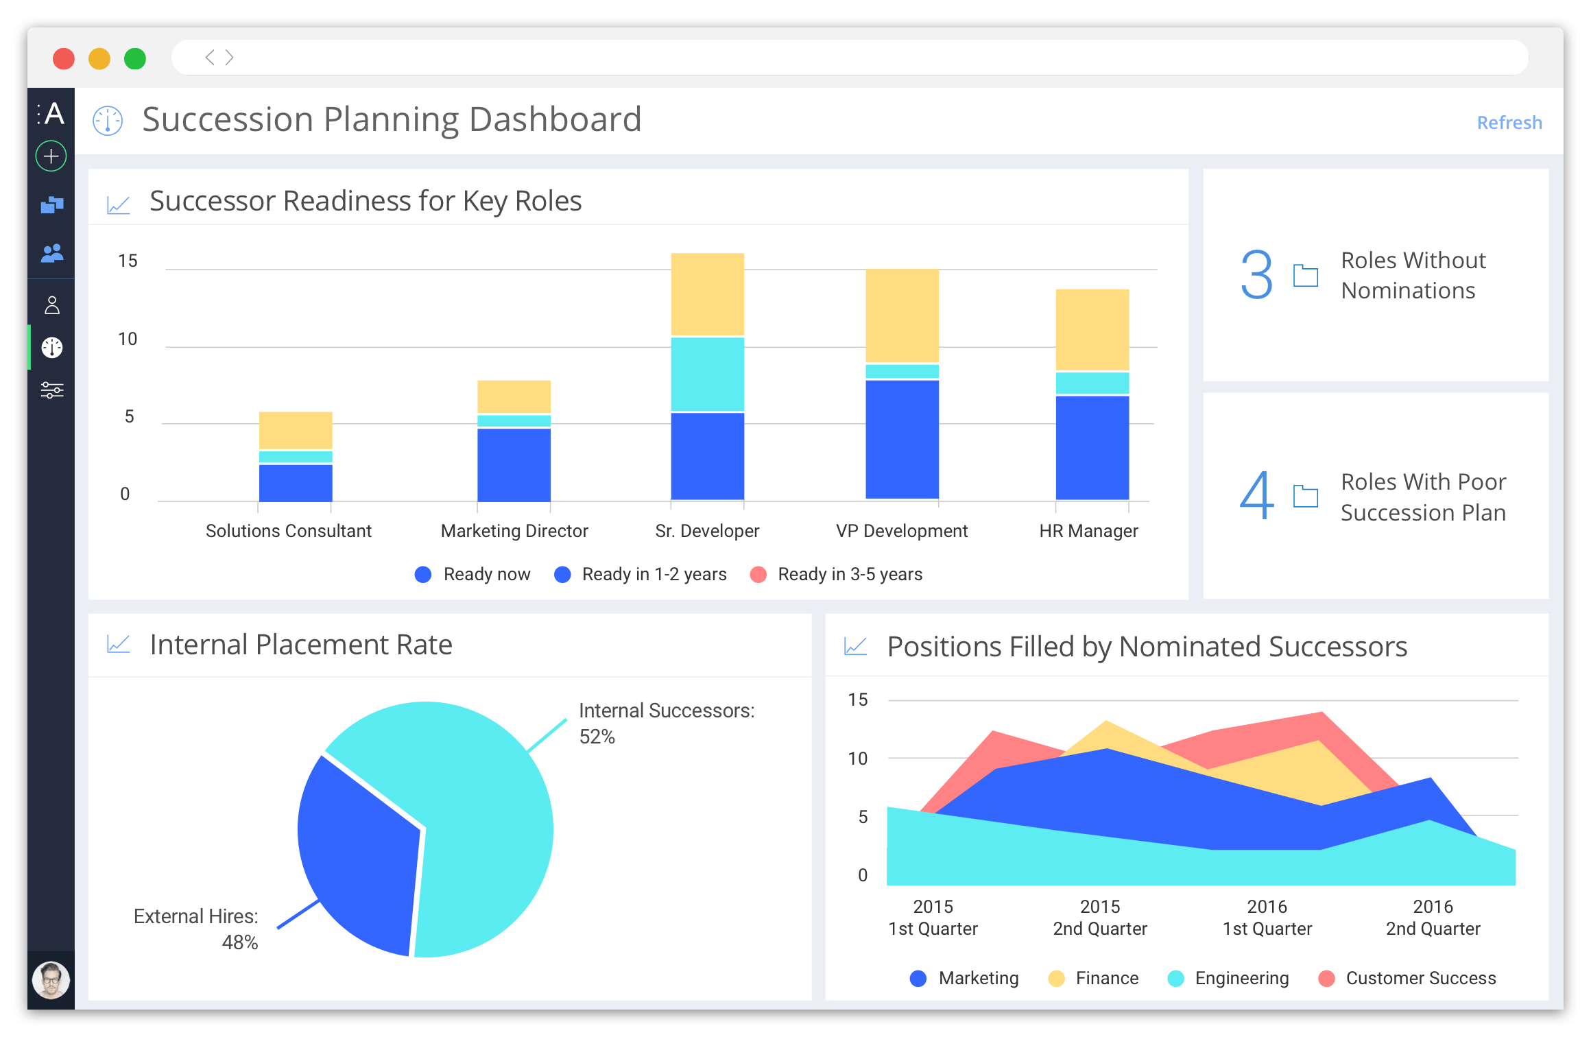The height and width of the screenshot is (1037, 1591).
Task: Open the people group icon in sidebar
Action: (52, 253)
